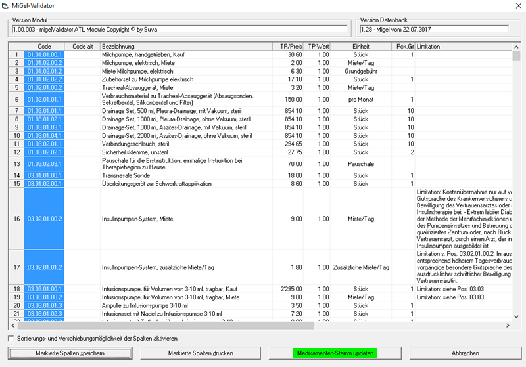Select code cell 01.03.01.01.1
The image size is (526, 367).
point(44,111)
